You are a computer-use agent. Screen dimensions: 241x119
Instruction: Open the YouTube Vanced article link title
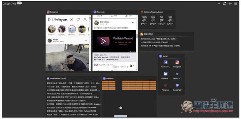pyautogui.click(x=112, y=58)
